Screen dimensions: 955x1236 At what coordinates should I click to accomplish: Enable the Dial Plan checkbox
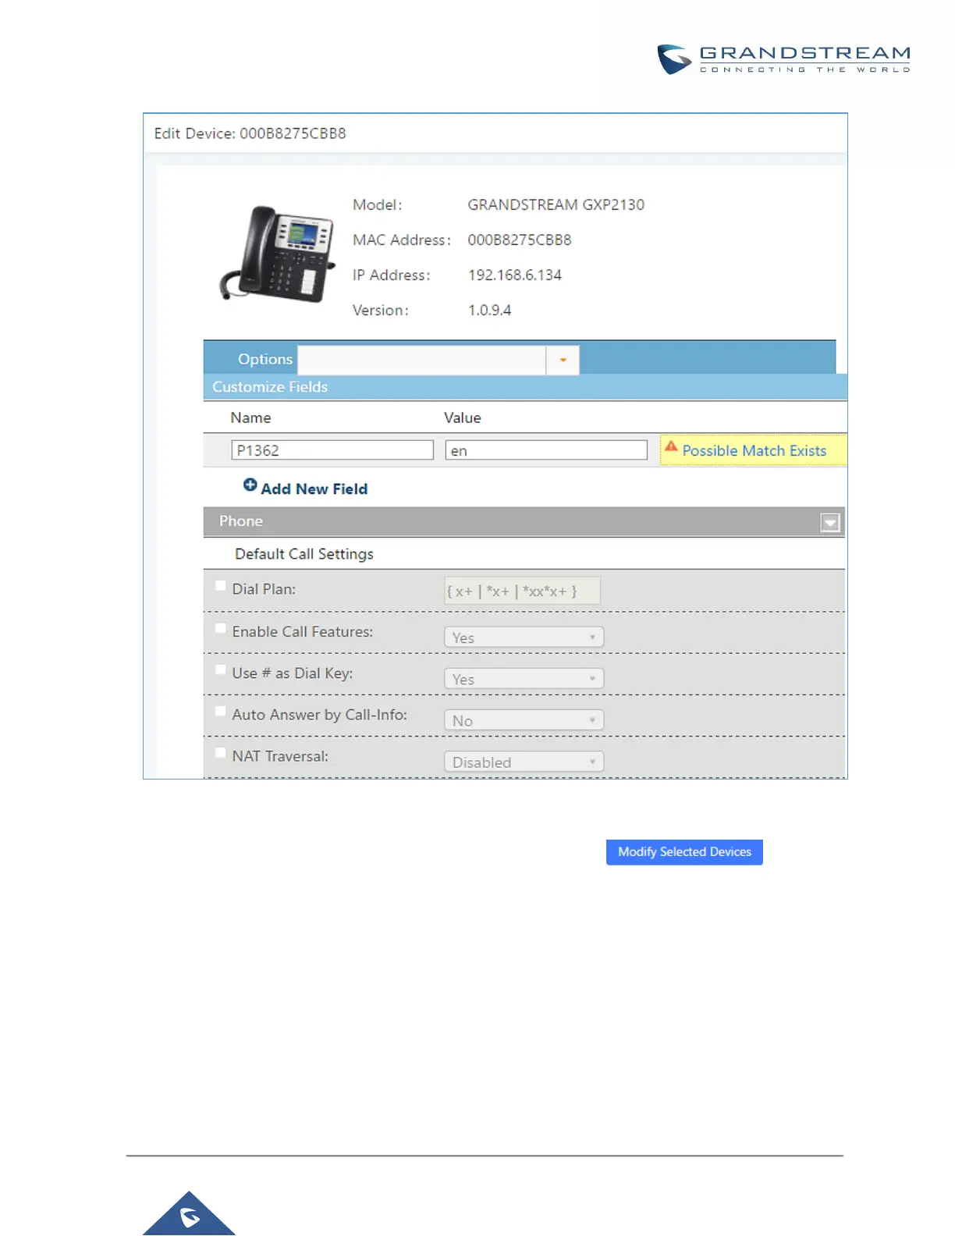click(221, 586)
